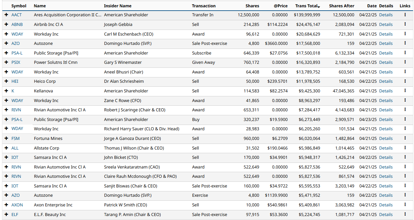Expand the PSIX Power Solutns row
Screen dimensions: 414x220
click(6, 62)
